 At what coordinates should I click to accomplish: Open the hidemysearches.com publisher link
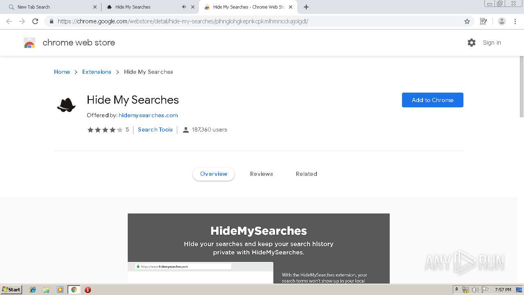tap(148, 115)
